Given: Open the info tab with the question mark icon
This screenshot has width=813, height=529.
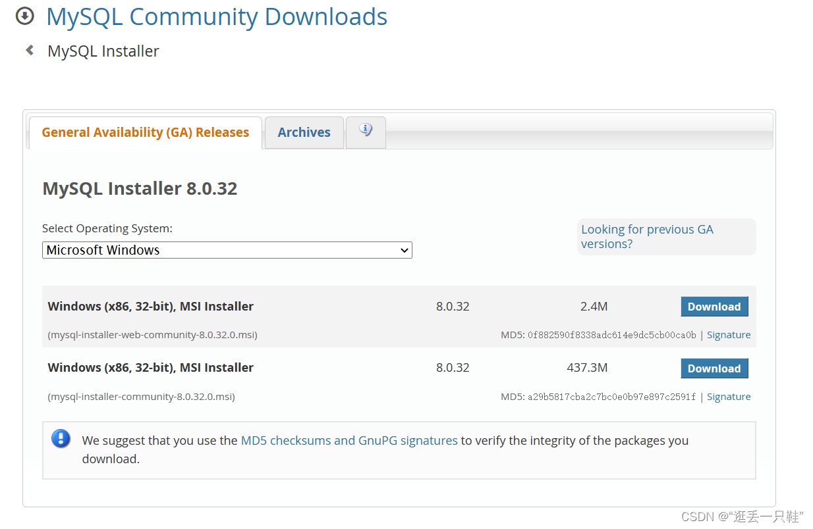Looking at the screenshot, I should [x=366, y=130].
